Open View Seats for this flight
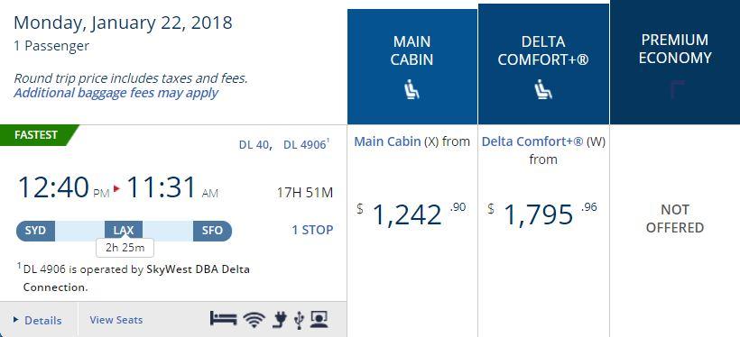Screen dimensions: 740x337 coord(116,320)
